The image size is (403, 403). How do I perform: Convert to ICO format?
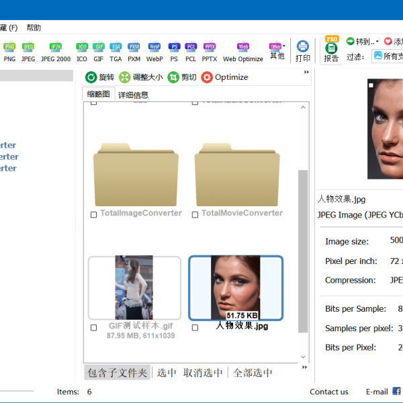[x=82, y=51]
